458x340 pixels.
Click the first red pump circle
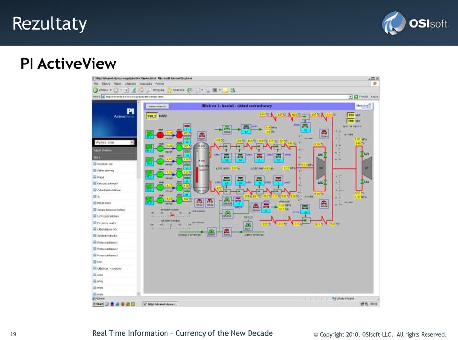pyautogui.click(x=160, y=135)
